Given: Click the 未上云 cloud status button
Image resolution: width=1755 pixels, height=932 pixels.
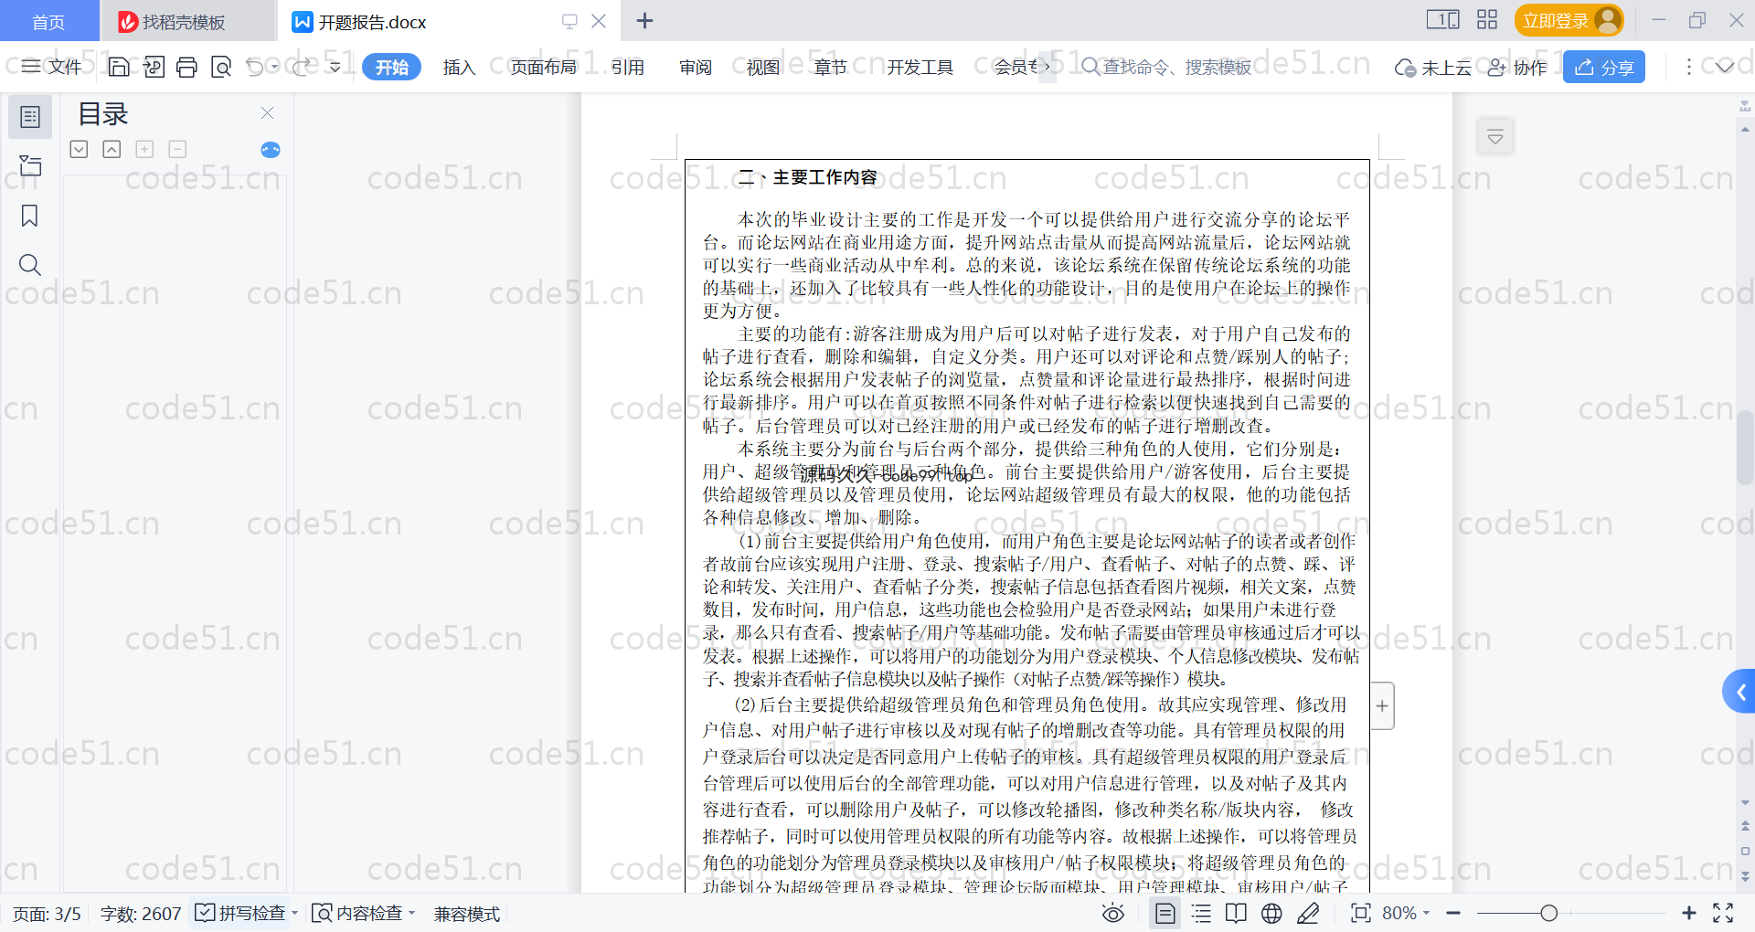Looking at the screenshot, I should coord(1432,68).
